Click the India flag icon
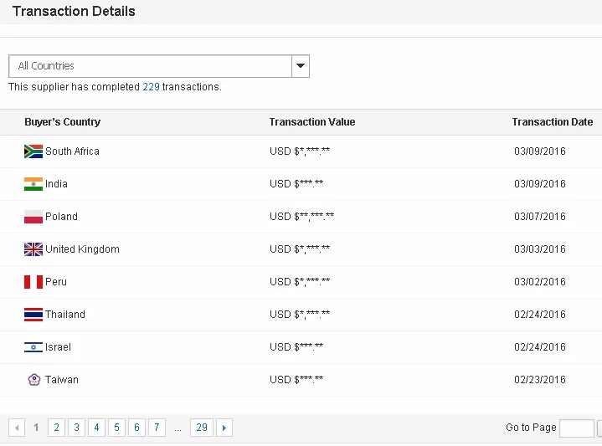The height and width of the screenshot is (446, 602). tap(33, 184)
